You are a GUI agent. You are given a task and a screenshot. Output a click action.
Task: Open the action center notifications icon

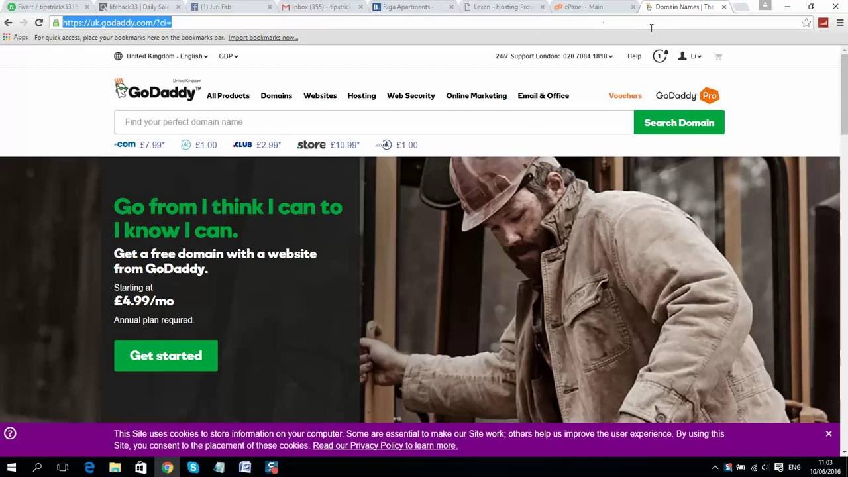coord(779,468)
